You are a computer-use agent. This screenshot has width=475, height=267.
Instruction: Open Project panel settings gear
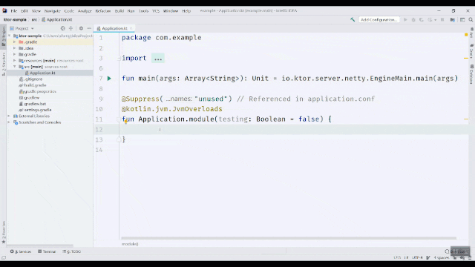click(81, 28)
